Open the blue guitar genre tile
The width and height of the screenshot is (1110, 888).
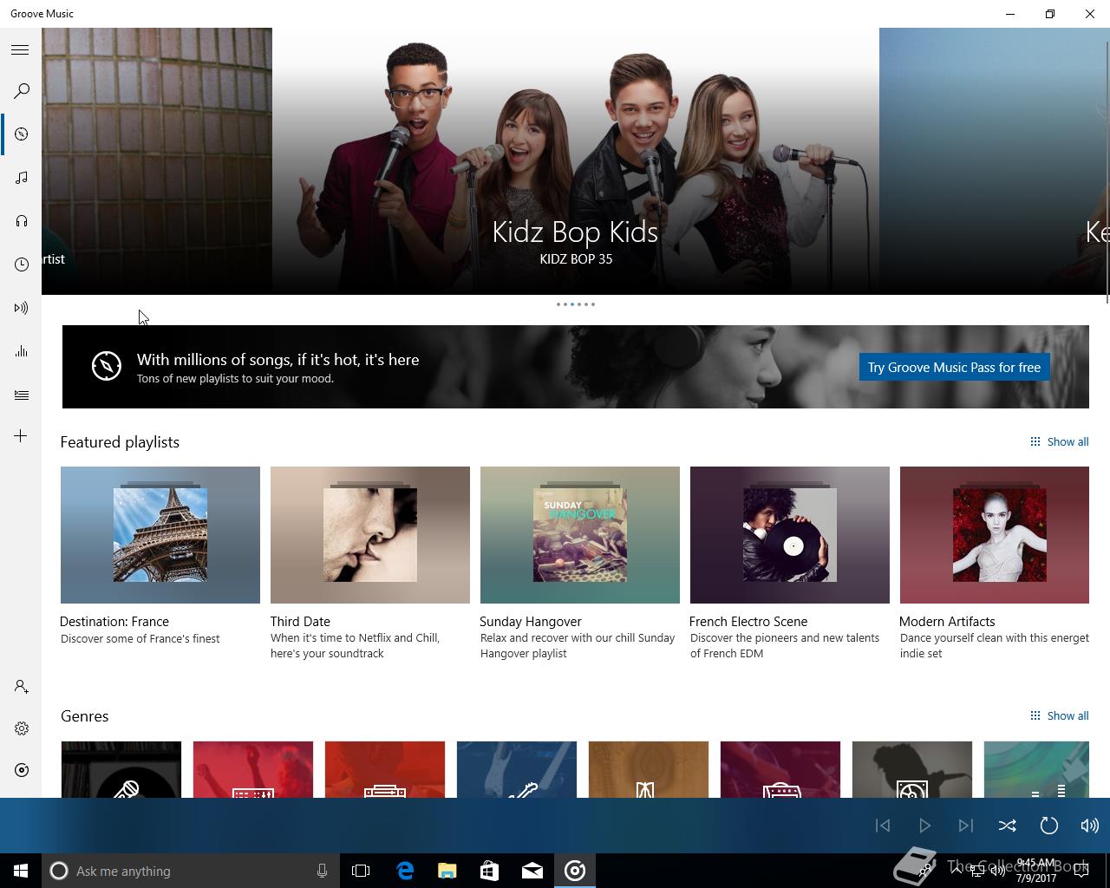click(x=517, y=769)
